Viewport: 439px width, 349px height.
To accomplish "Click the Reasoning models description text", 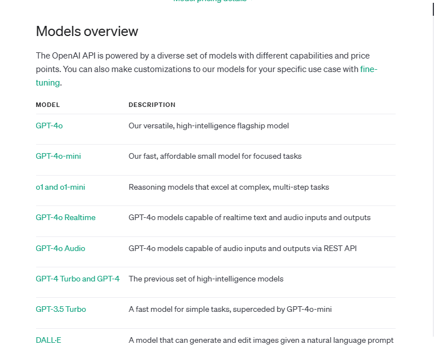I will pos(228,187).
